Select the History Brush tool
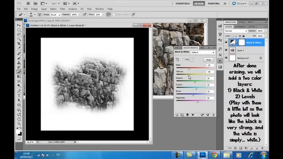This screenshot has width=283, height=159. [19, 68]
